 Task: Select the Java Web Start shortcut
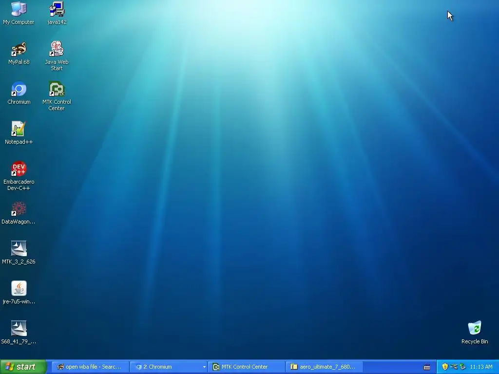tap(57, 56)
